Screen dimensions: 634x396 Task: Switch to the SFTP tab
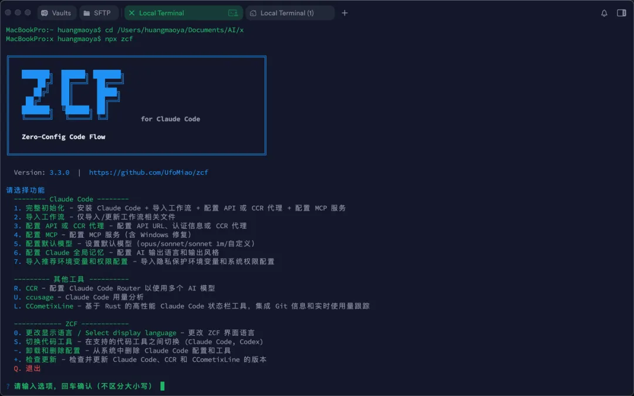[99, 13]
